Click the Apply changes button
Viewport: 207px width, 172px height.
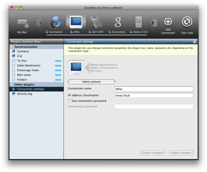click(x=181, y=153)
